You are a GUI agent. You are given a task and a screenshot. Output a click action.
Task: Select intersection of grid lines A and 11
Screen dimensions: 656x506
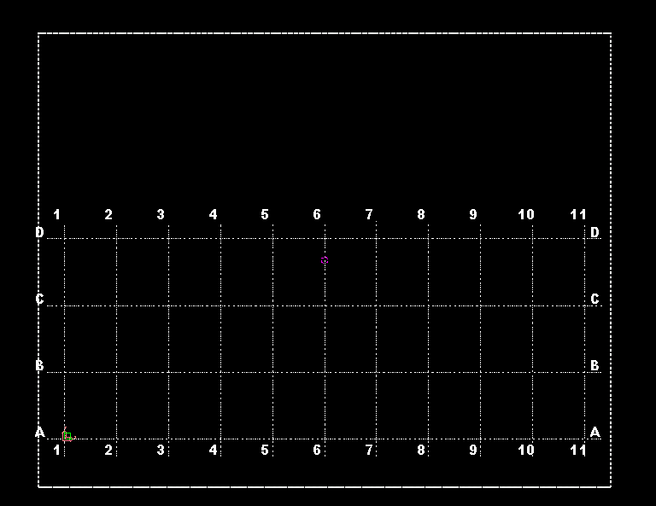tap(584, 439)
